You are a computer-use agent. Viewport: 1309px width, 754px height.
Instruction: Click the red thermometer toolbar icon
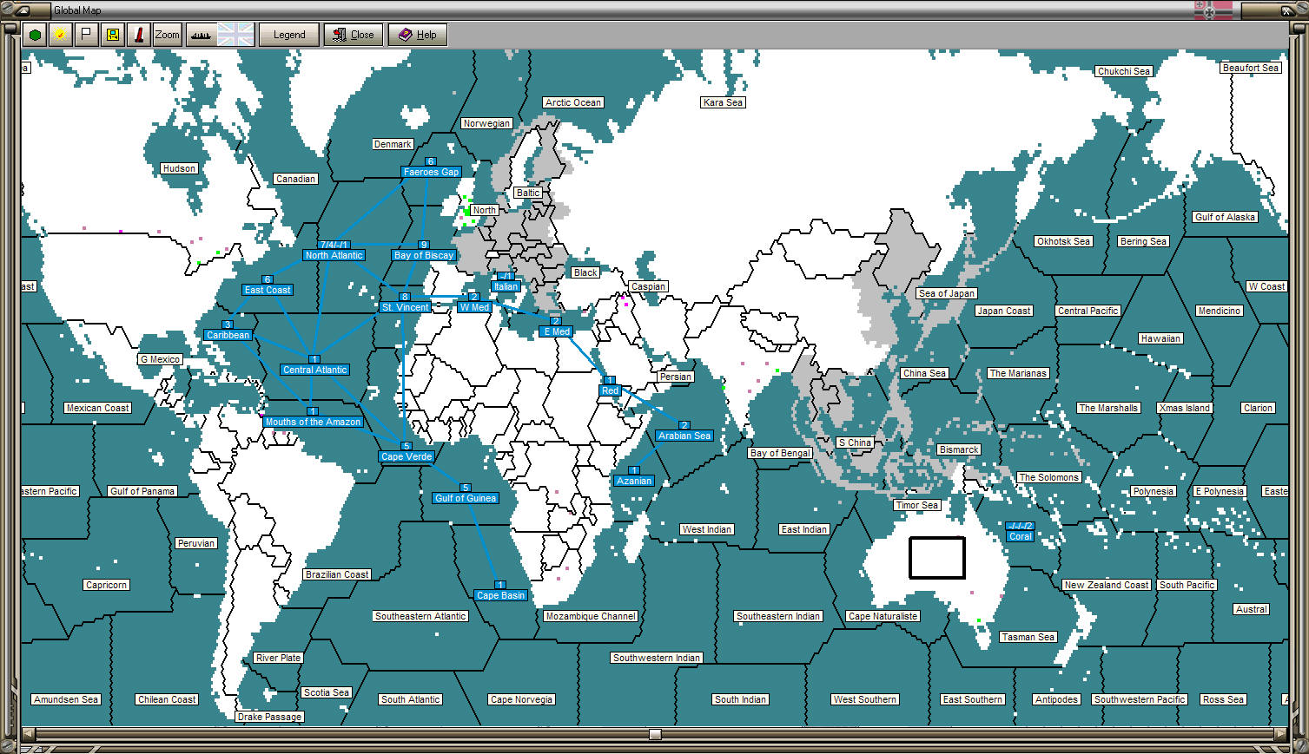click(140, 34)
